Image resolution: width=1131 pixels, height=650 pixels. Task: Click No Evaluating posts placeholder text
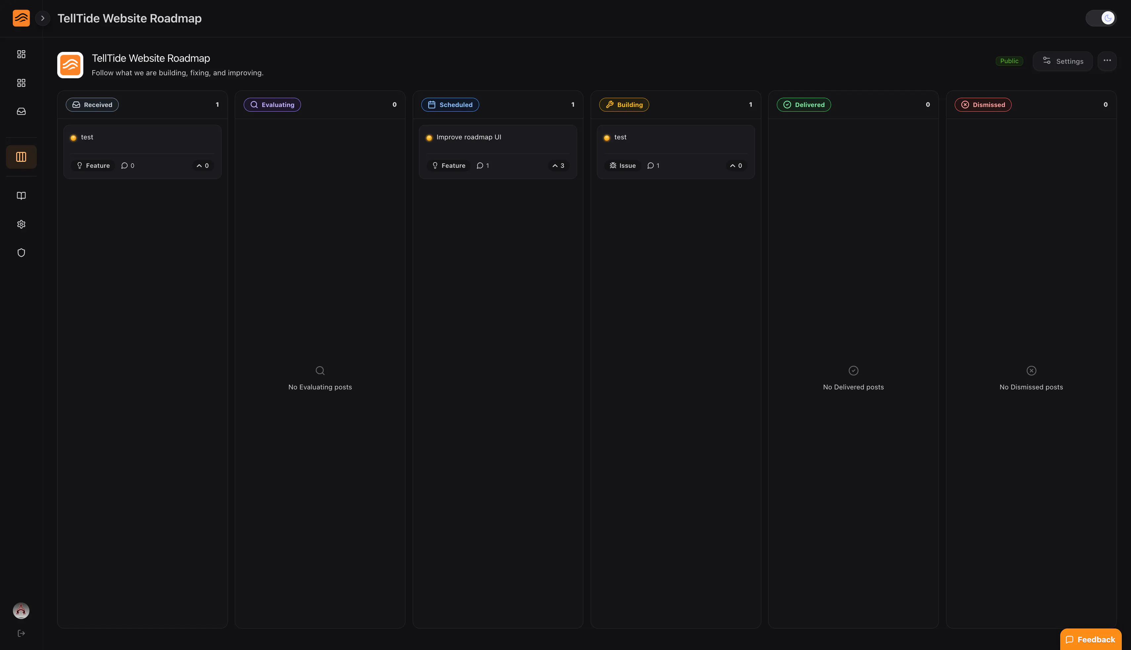[x=320, y=387]
